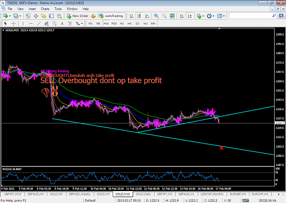Open the Strategy Tester magnifier icon
Image resolution: width=286 pixels, height=203 pixels.
click(59, 16)
